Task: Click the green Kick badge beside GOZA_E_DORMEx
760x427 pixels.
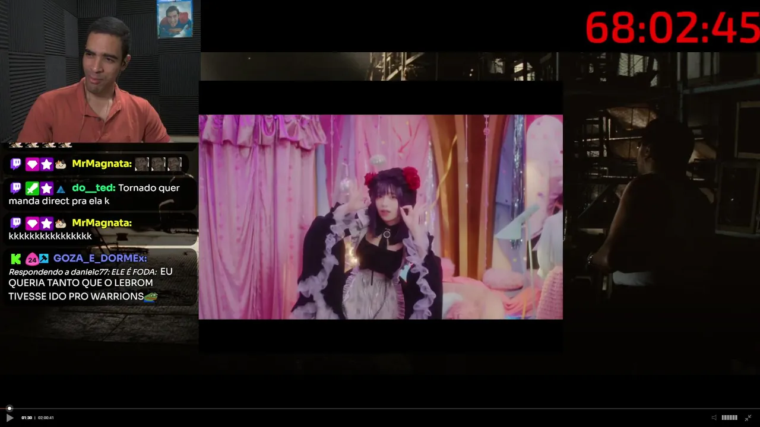Action: point(16,259)
